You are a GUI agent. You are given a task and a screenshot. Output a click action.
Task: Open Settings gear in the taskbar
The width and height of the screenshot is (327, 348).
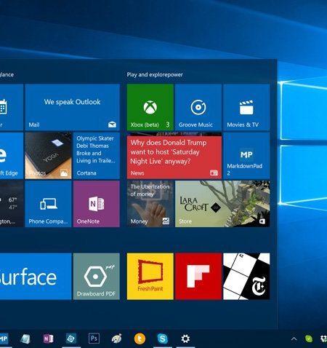(185, 339)
